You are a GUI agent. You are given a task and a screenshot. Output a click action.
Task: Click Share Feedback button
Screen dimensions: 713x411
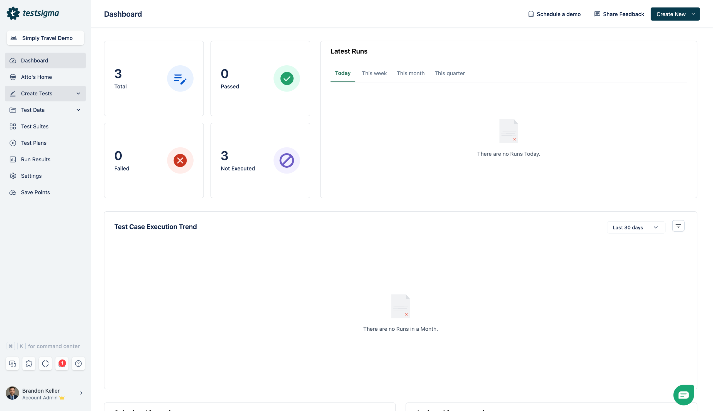(x=619, y=14)
